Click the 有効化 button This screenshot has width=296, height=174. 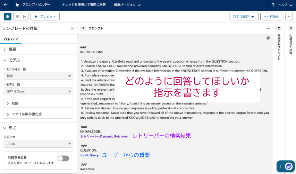(272, 17)
